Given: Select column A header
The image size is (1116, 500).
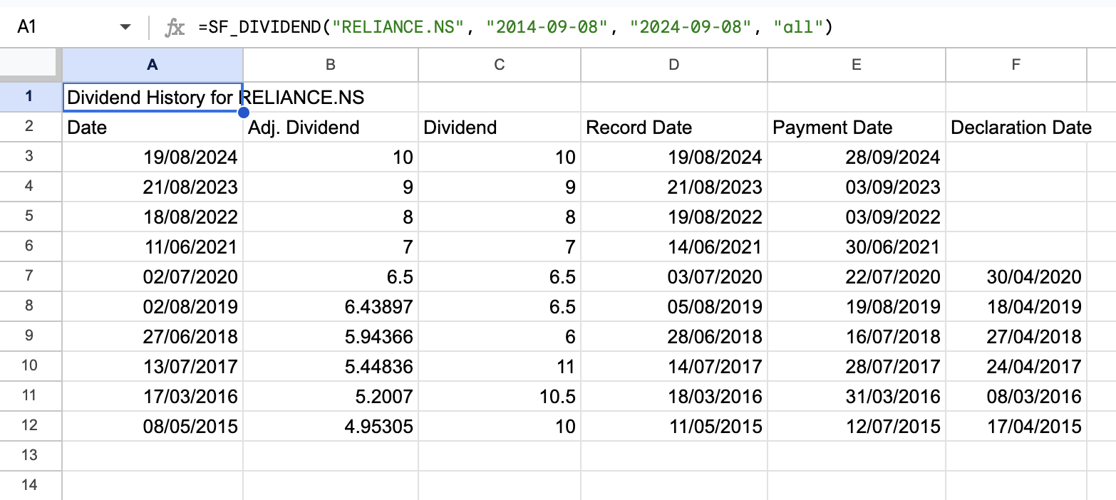Looking at the screenshot, I should (x=153, y=65).
